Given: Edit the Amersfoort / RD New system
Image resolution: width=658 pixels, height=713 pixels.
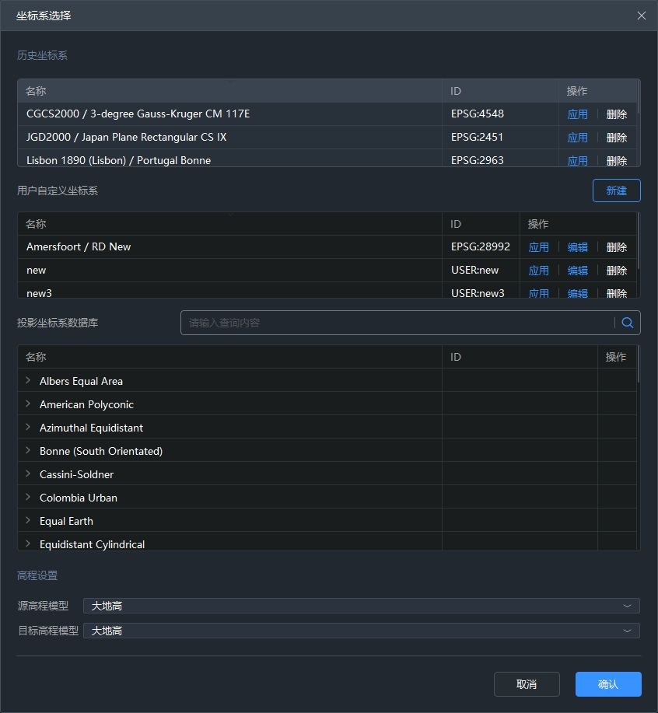Looking at the screenshot, I should click(577, 247).
